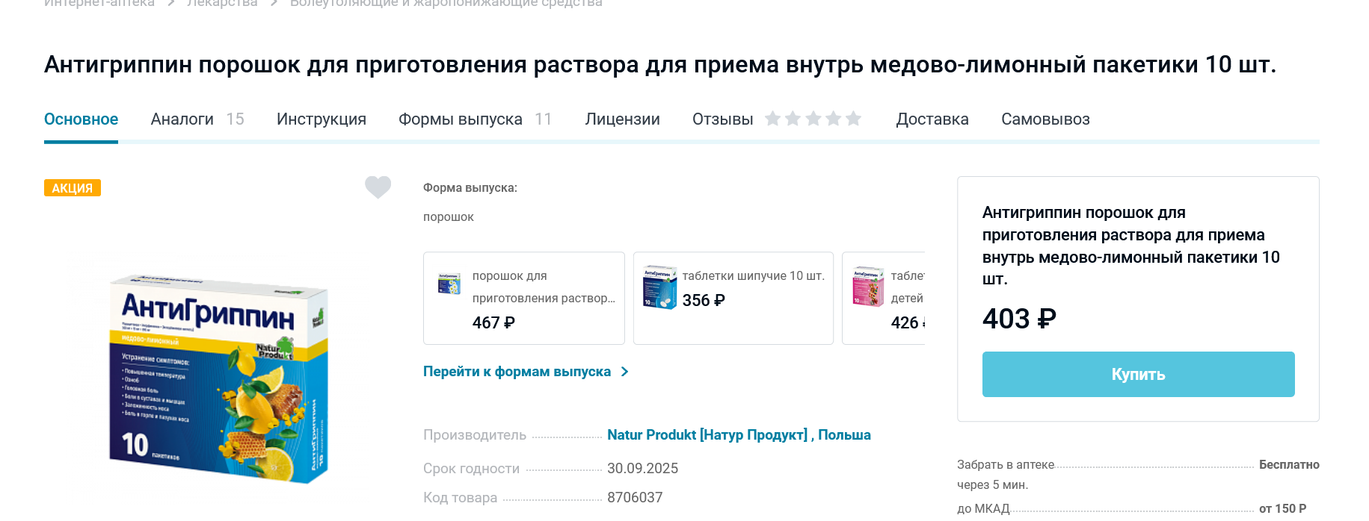
Task: Click the Формы выпуска count 11
Action: 544,119
